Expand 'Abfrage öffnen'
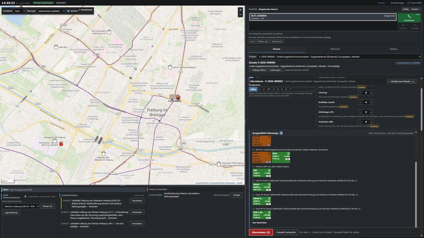This screenshot has width=424, height=238. (258, 70)
